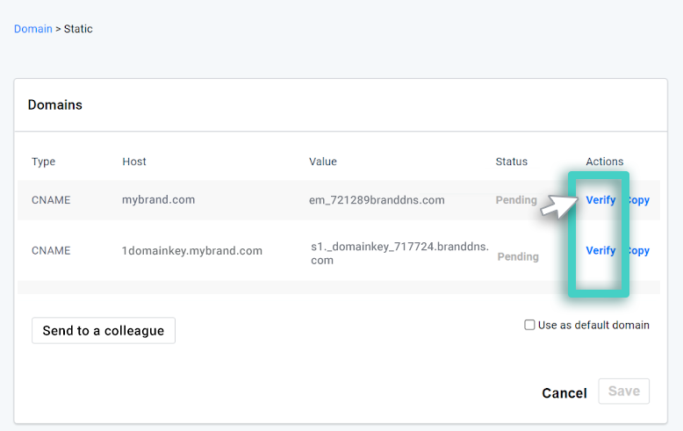Copy the mybrand.com record value
The image size is (683, 431).
(639, 200)
